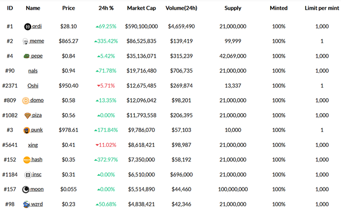Sort by the Market Cap column header
The width and height of the screenshot is (341, 211).
point(141,8)
